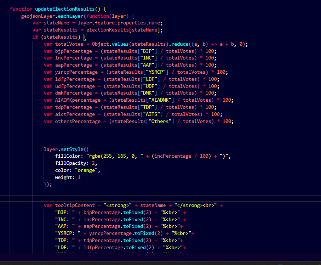Click the "Others" string key
Viewport: 321px width, 265px height.
160,121
